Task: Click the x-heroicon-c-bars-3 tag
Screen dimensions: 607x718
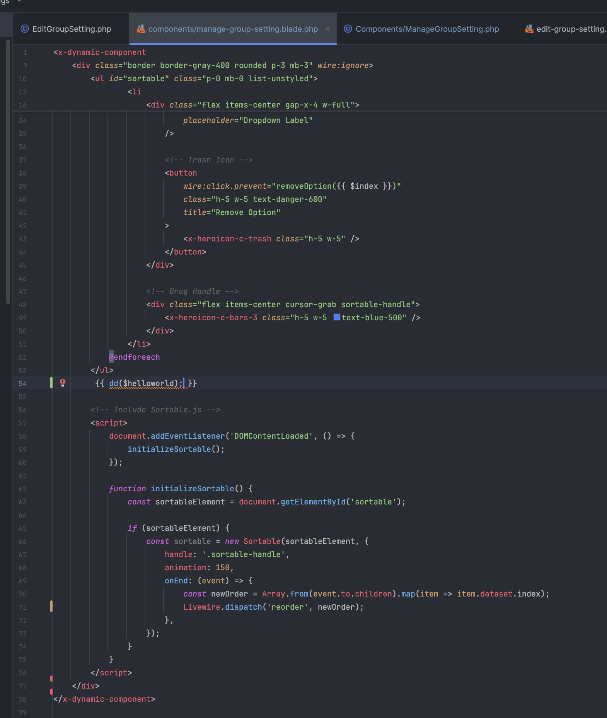Action: pos(213,318)
